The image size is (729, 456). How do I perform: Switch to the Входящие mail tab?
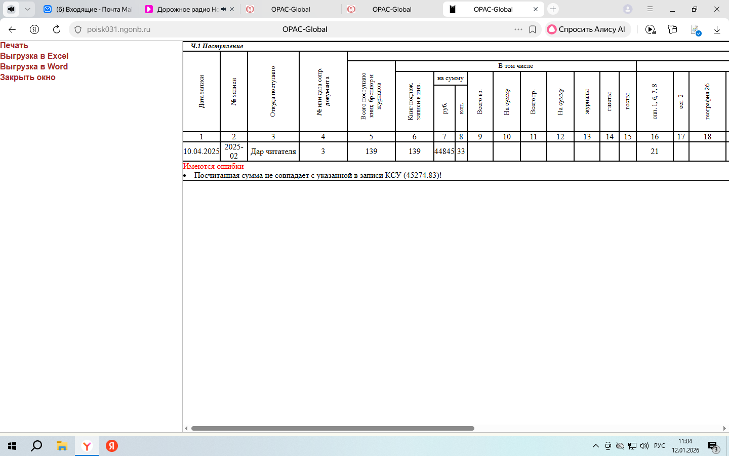click(89, 9)
